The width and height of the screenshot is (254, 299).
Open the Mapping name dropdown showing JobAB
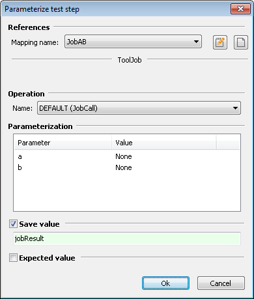tap(133, 42)
